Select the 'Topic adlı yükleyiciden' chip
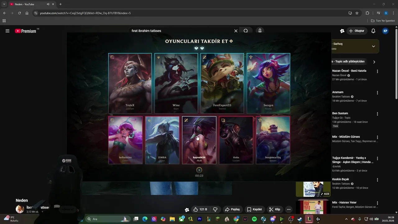Screen dimensions: 398x224 coord(348,62)
